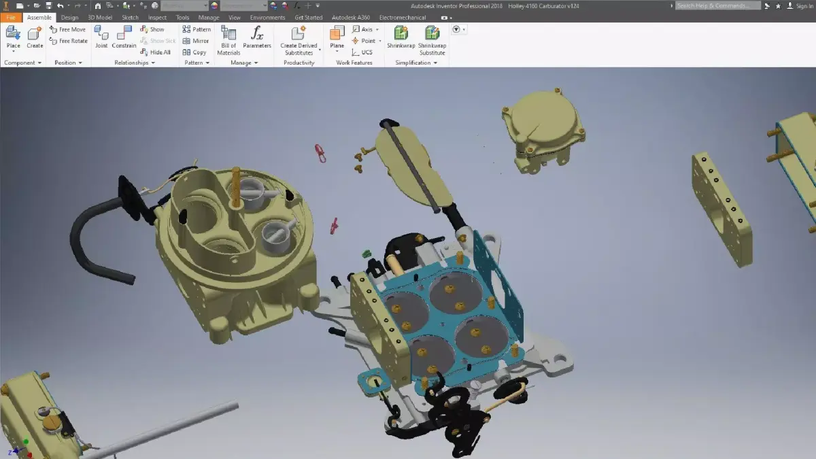Open the File menu tab
This screenshot has width=816, height=459.
click(x=11, y=18)
